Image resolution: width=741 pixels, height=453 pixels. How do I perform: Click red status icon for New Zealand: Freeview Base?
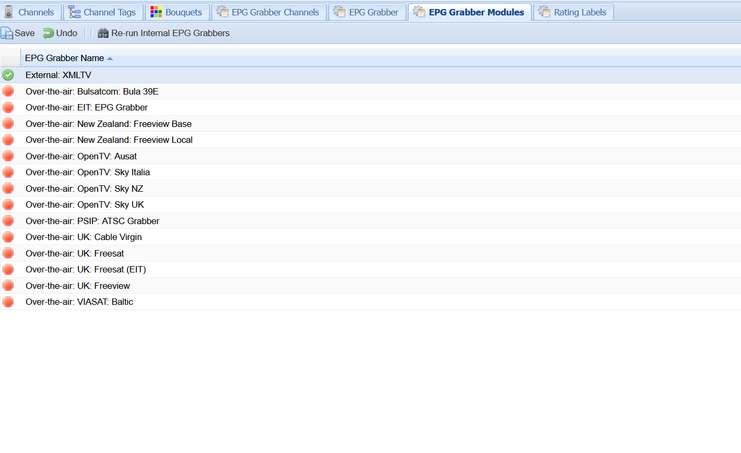(8, 124)
